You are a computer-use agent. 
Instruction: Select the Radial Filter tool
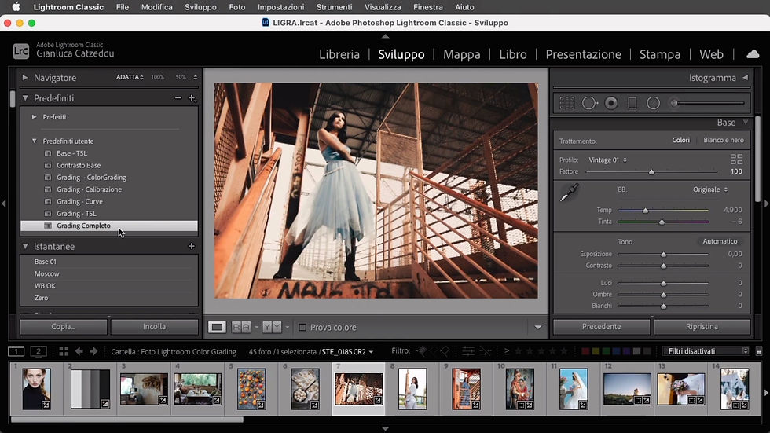click(x=653, y=103)
